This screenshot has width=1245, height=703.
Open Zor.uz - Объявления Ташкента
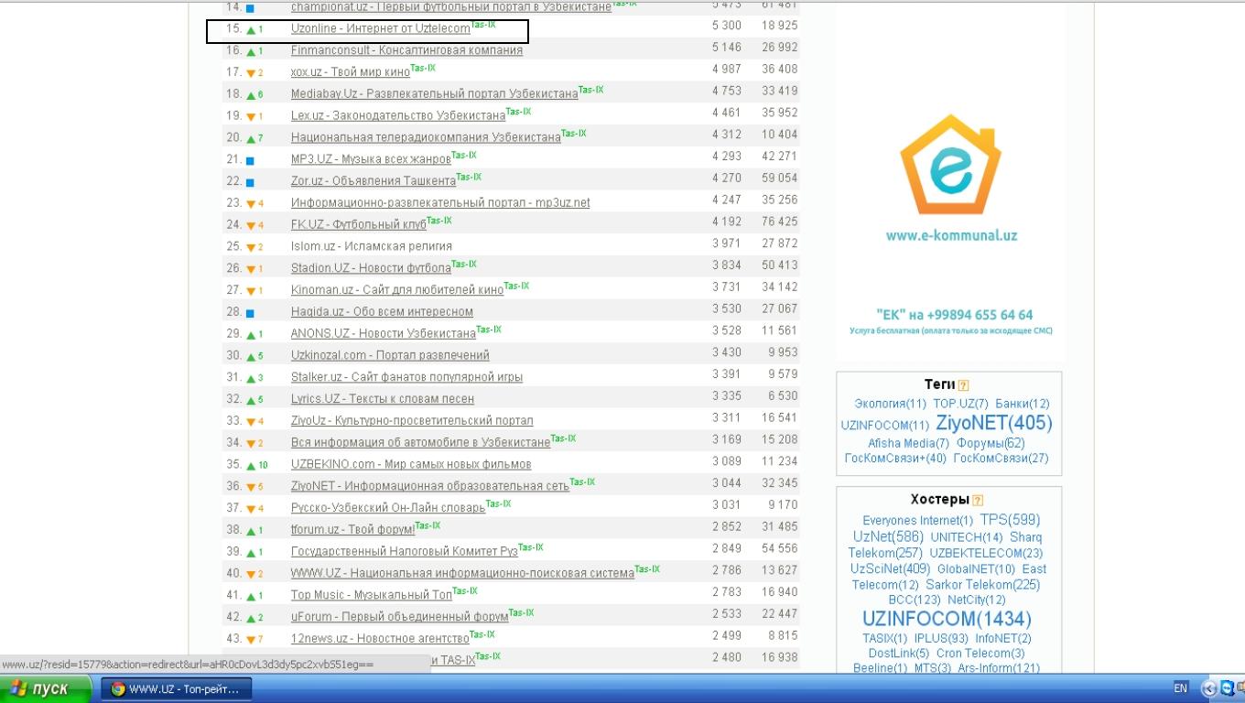click(x=373, y=181)
